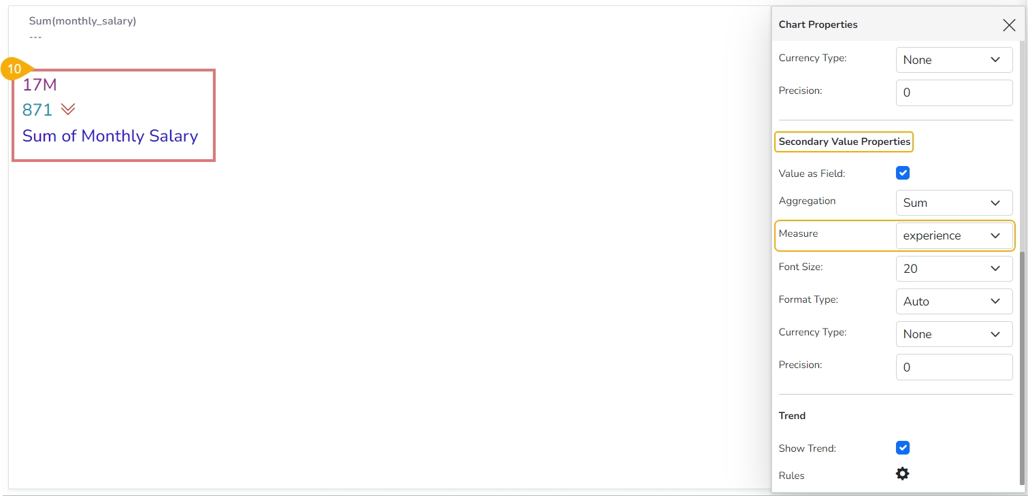Open the Aggregation Sum dropdown
Image resolution: width=1028 pixels, height=496 pixels.
(x=954, y=203)
